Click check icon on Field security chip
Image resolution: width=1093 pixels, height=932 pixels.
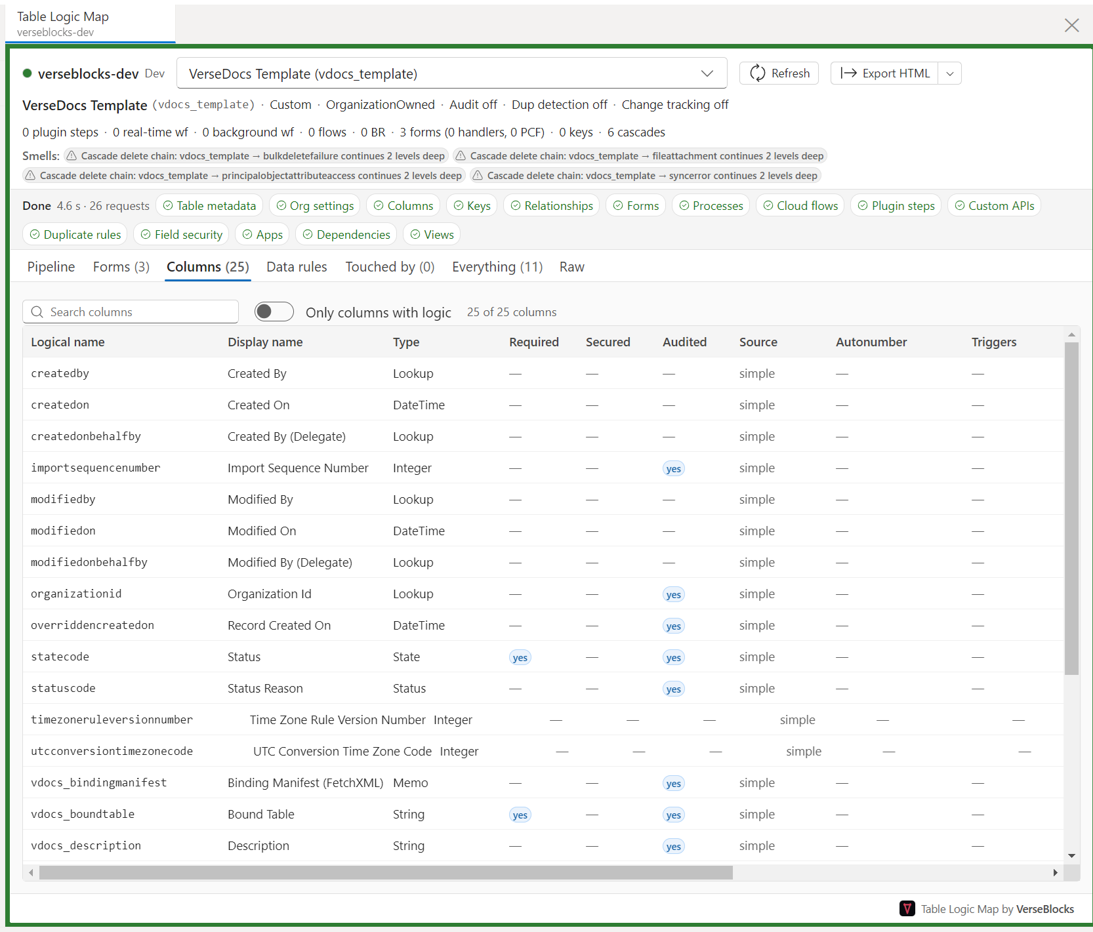pyautogui.click(x=146, y=235)
